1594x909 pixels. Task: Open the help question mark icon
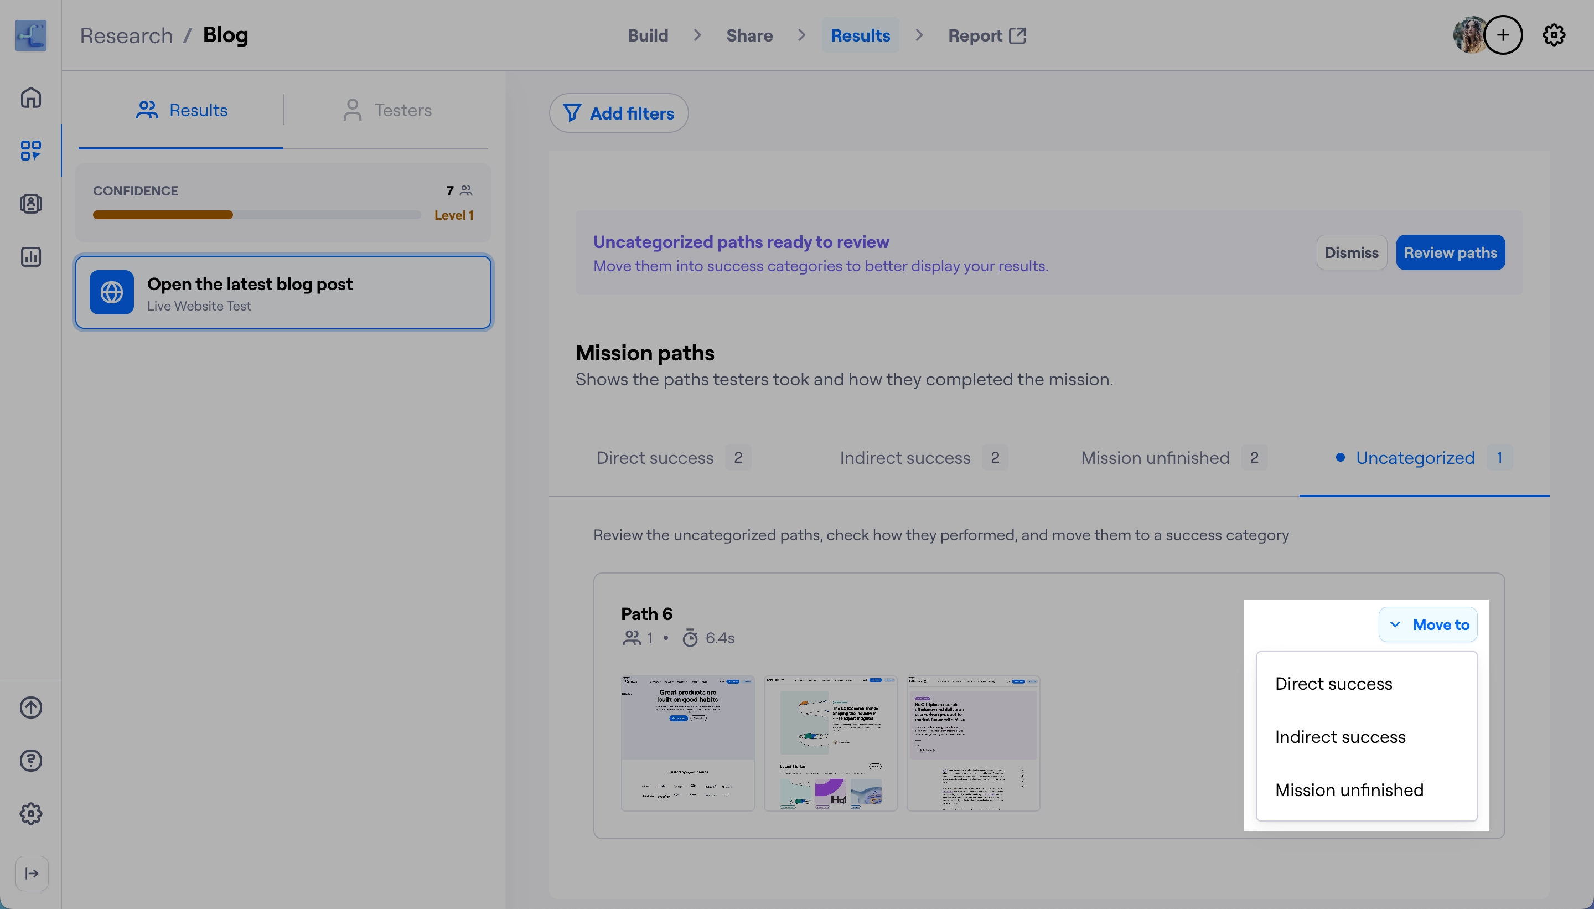click(30, 761)
